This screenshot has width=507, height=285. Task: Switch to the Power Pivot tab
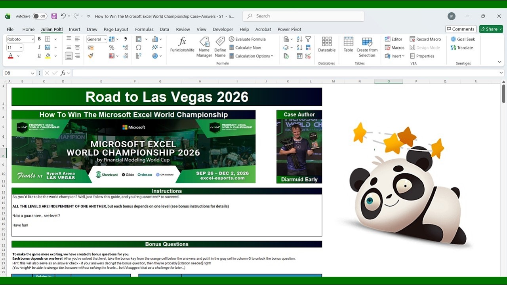point(290,29)
